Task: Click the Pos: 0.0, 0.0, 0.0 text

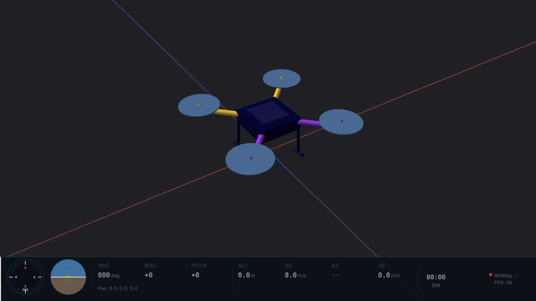Action: [117, 288]
